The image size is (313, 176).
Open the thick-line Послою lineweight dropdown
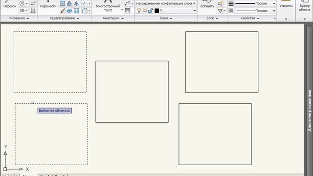255,3
